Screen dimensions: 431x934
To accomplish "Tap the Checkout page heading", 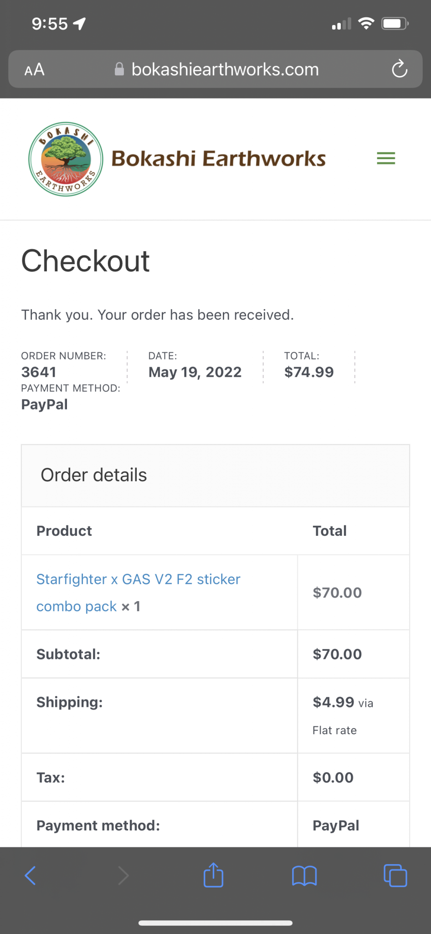I will pyautogui.click(x=85, y=261).
